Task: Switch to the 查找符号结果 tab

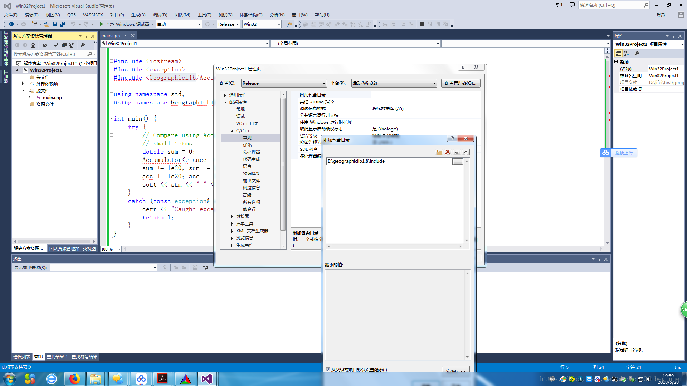Action: click(84, 357)
